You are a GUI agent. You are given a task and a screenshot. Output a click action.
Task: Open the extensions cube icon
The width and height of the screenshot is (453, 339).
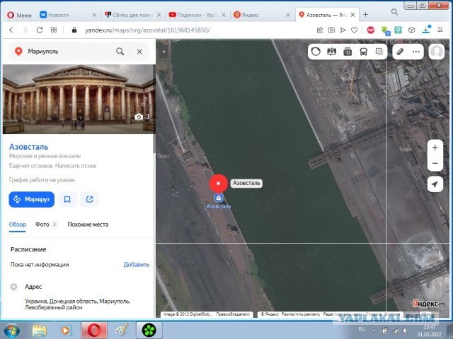coord(412,30)
